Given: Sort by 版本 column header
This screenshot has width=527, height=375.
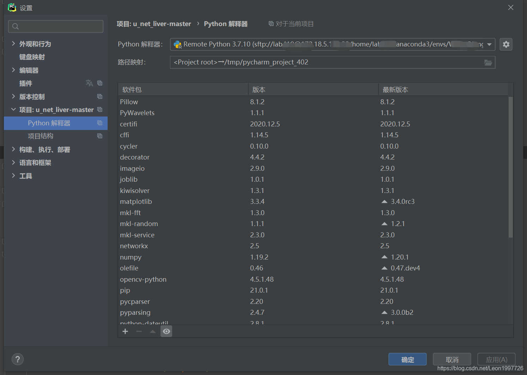Looking at the screenshot, I should tap(313, 90).
